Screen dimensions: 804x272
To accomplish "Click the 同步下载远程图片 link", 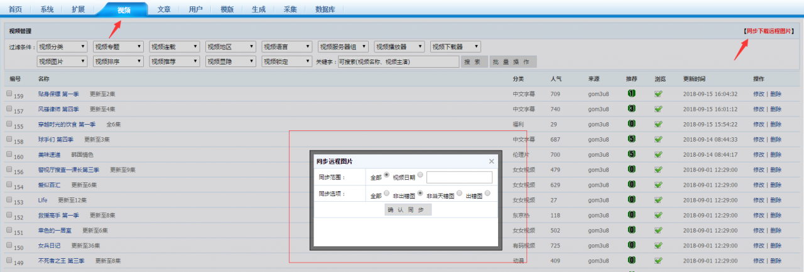I will click(769, 31).
